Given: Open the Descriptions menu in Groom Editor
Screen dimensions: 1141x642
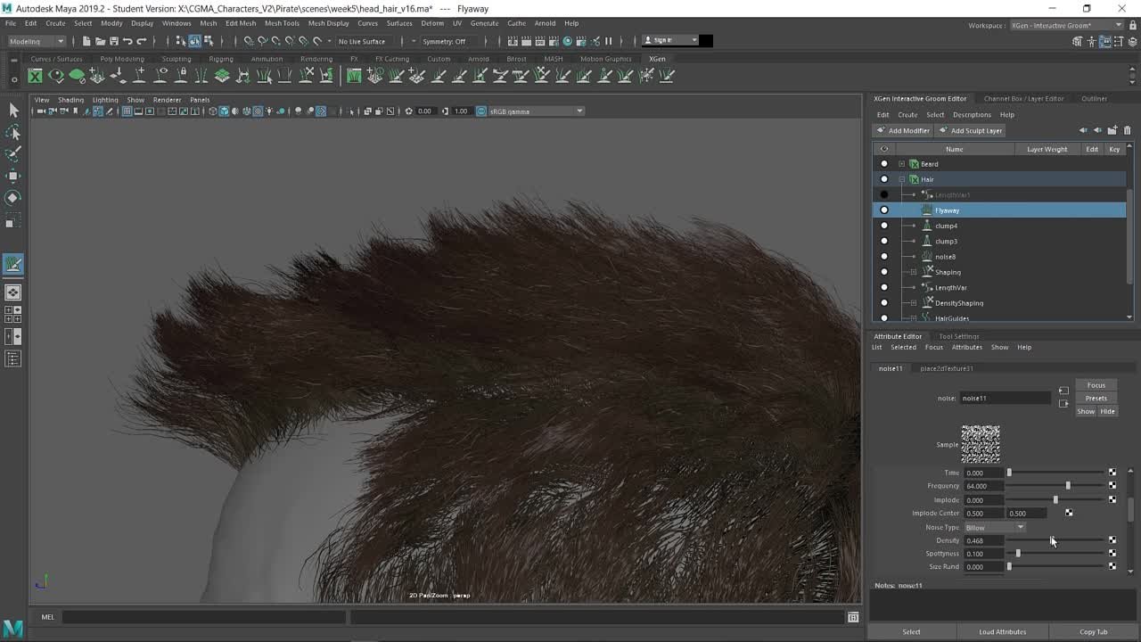Looking at the screenshot, I should point(972,115).
